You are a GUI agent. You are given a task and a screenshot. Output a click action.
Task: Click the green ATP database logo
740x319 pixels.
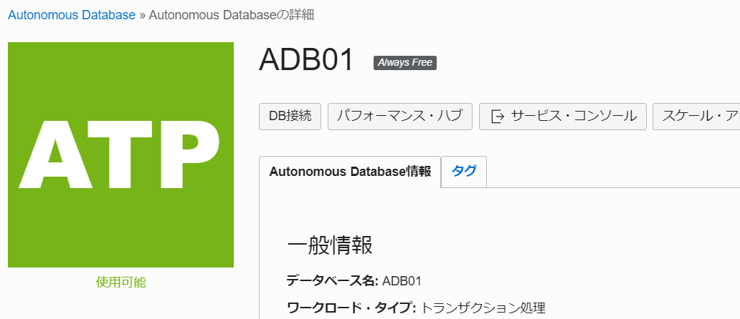120,154
